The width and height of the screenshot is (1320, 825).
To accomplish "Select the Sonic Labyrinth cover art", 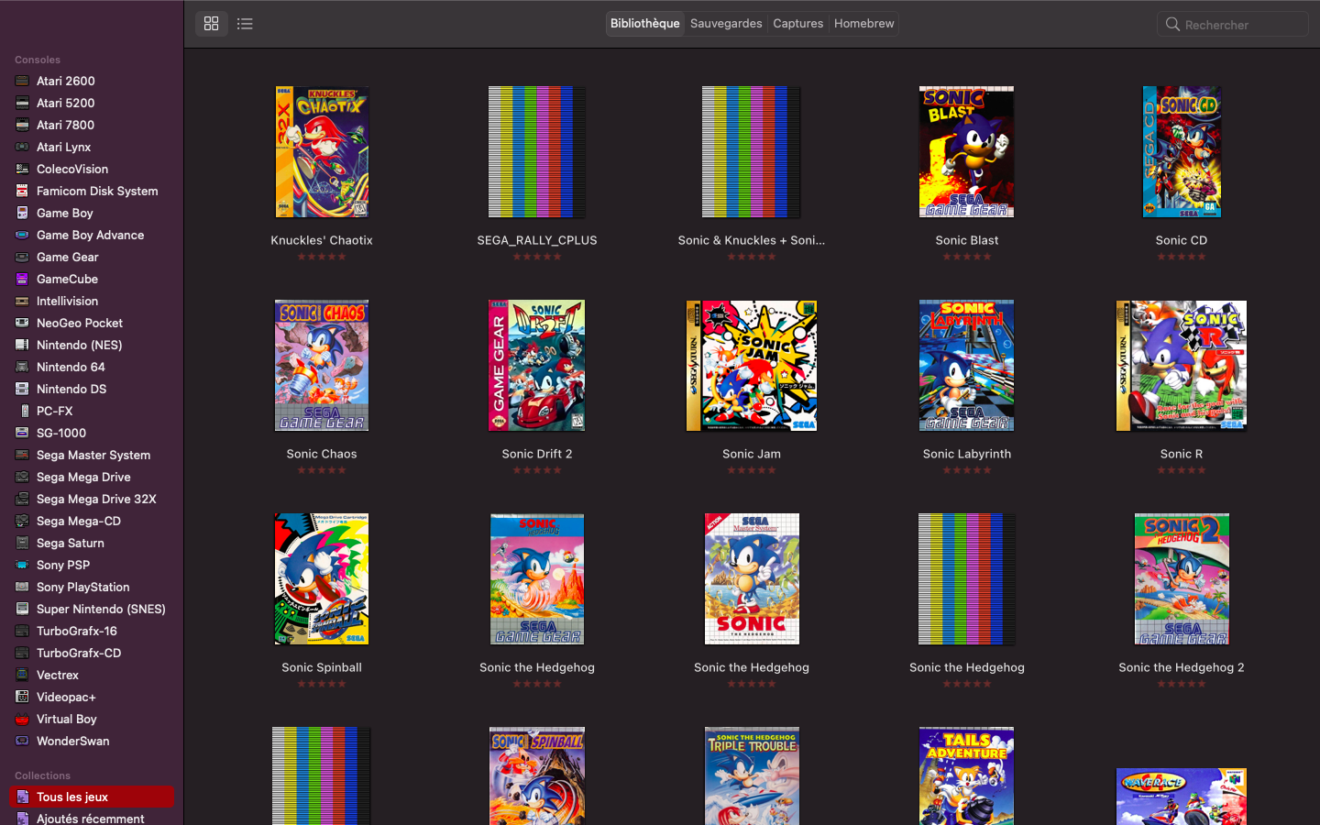I will (x=967, y=366).
